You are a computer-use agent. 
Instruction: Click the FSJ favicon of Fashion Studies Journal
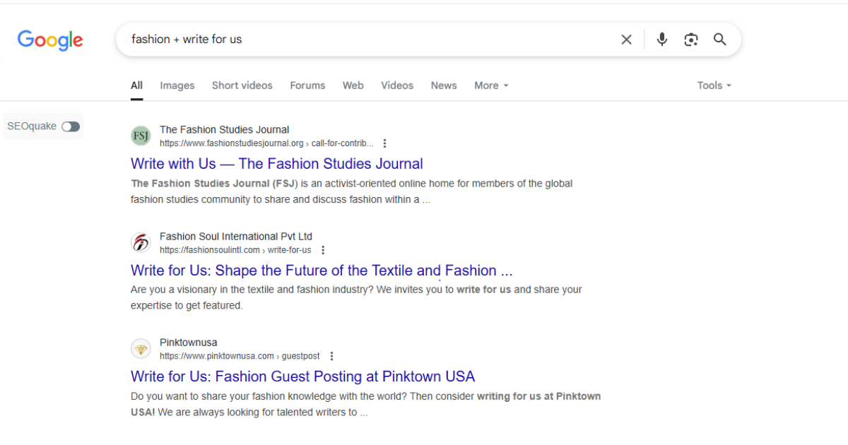tap(141, 136)
